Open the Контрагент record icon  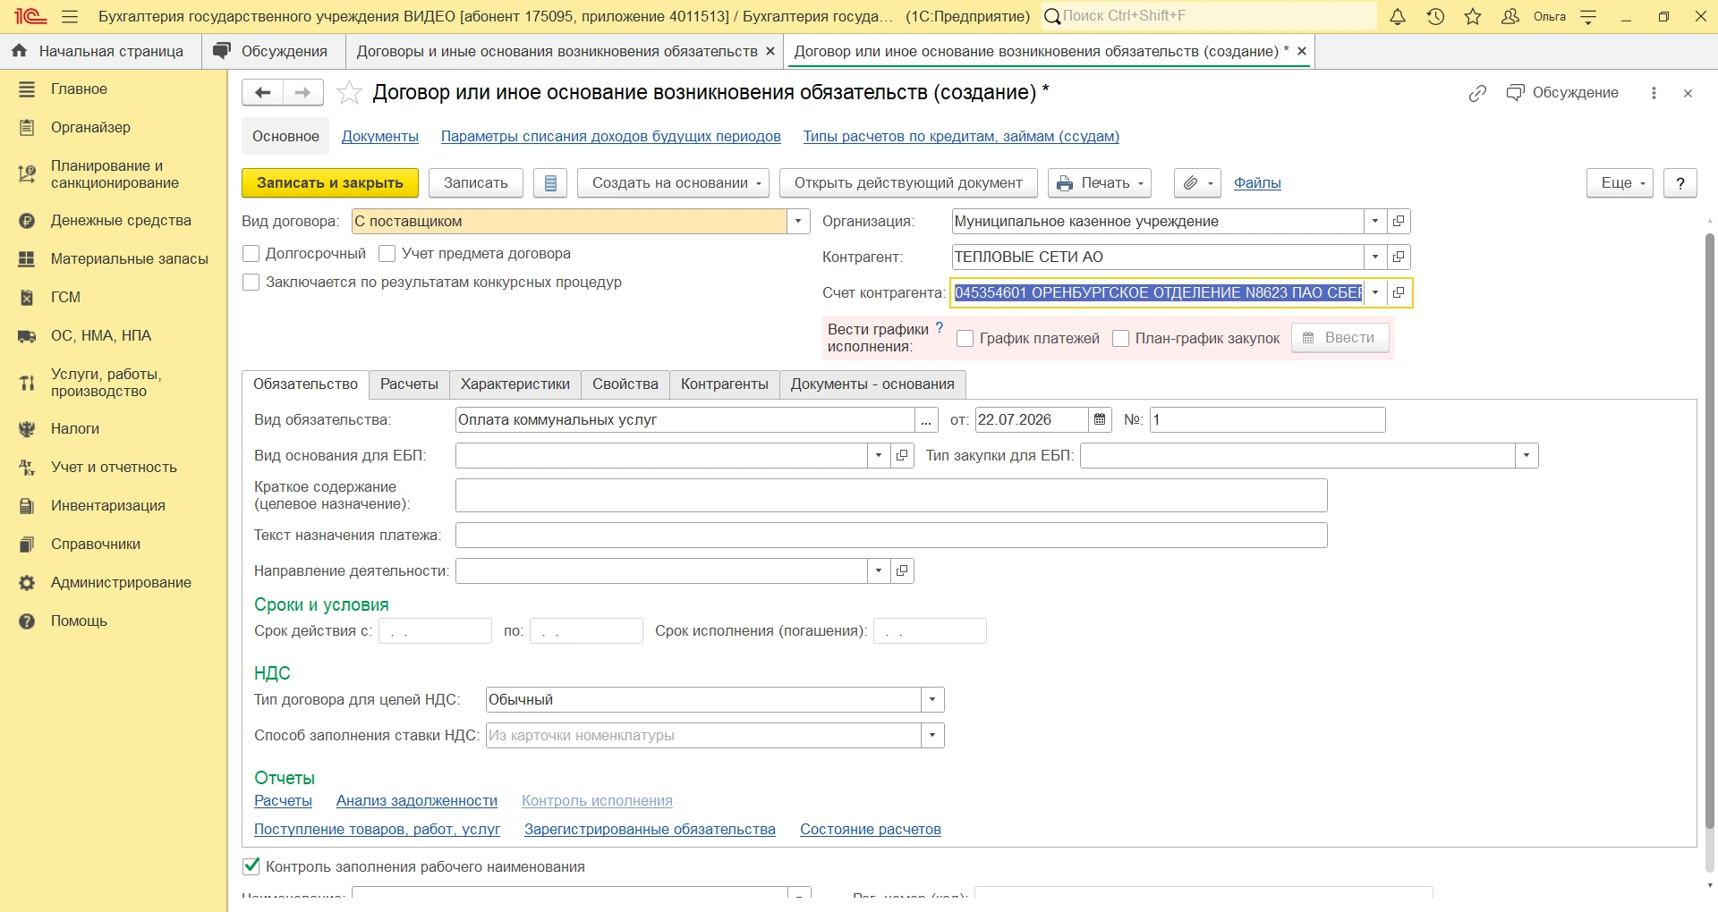1399,257
